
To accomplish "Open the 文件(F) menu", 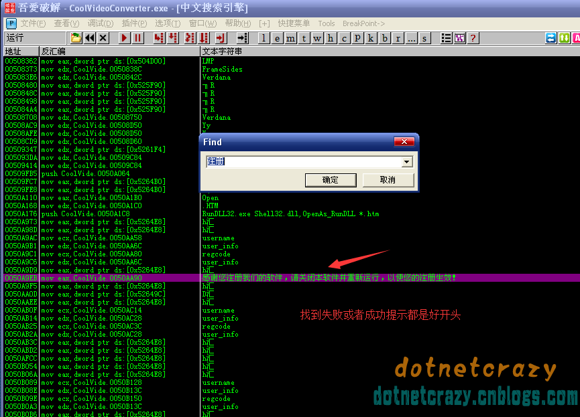I will pyautogui.click(x=33, y=23).
